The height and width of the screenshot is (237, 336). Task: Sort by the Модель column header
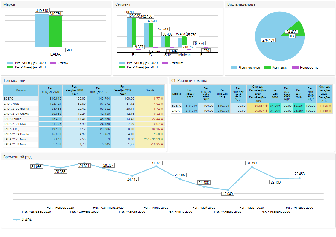[21, 90]
